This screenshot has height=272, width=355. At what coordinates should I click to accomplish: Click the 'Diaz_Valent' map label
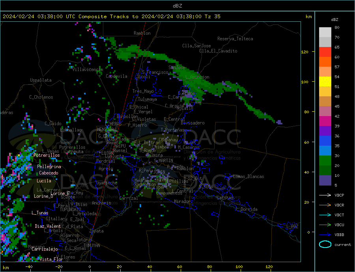tap(48, 226)
